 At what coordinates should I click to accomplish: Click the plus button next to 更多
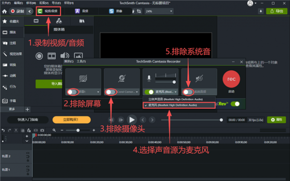27,109
